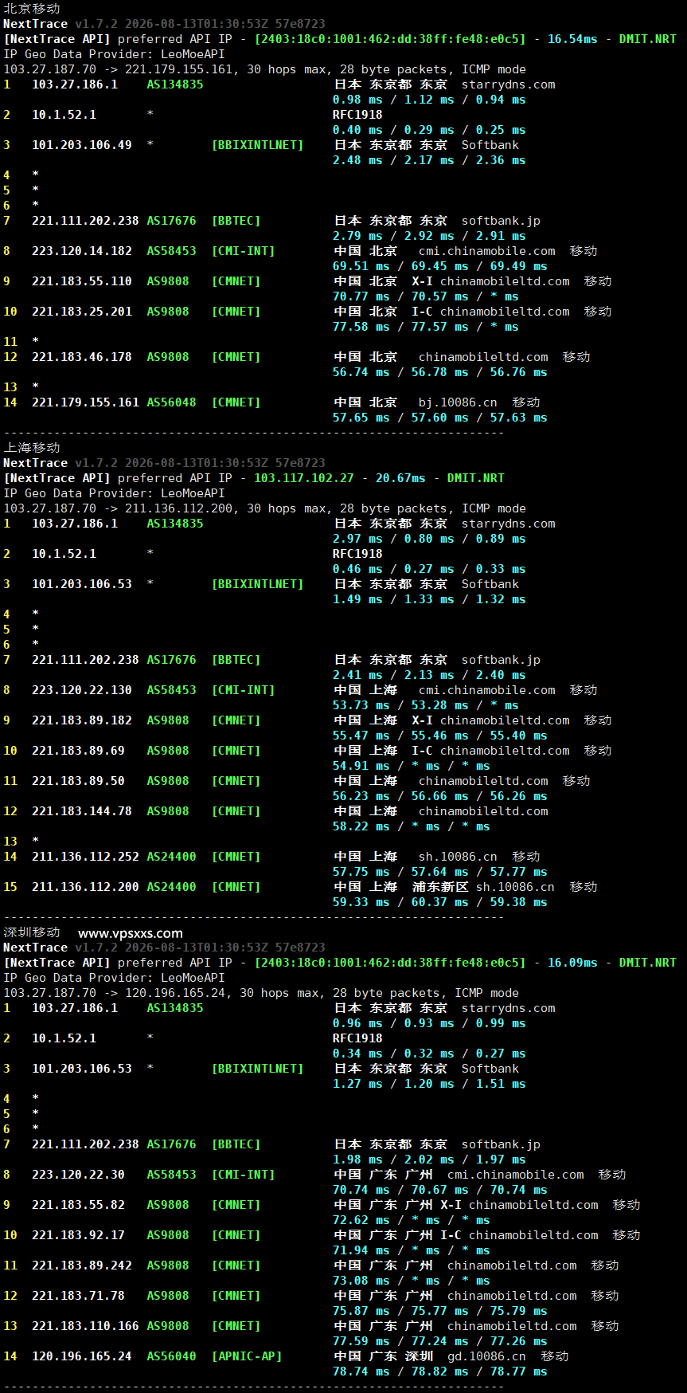Select the 浦东新区 district label
This screenshot has height=1393, width=687.
tap(440, 887)
